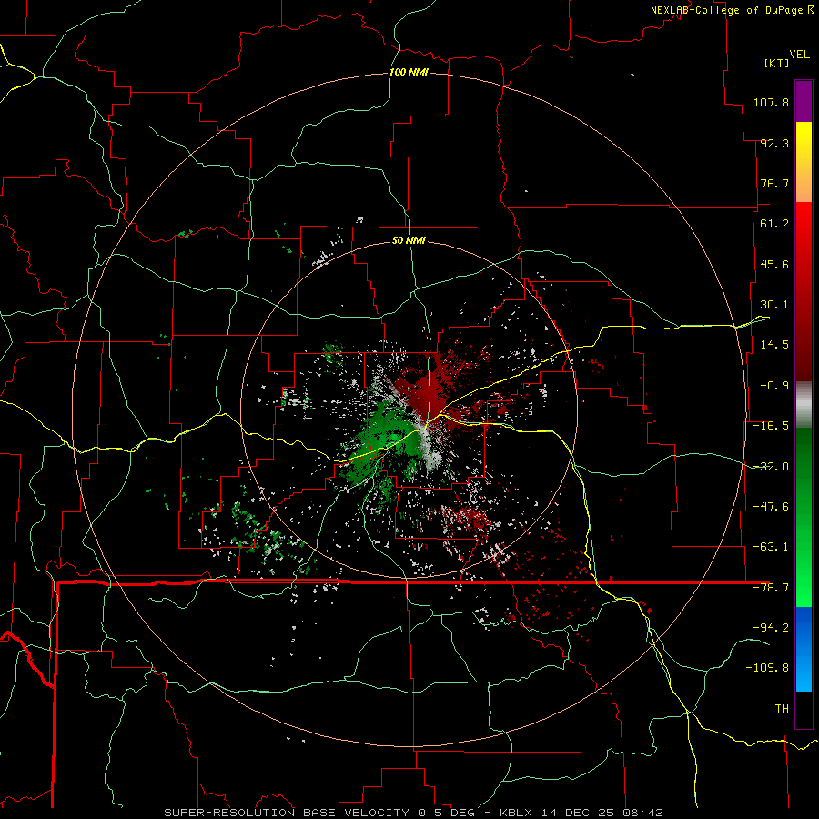This screenshot has width=819, height=819.
Task: Click the -78.7 velocity scale value
Action: click(x=771, y=588)
